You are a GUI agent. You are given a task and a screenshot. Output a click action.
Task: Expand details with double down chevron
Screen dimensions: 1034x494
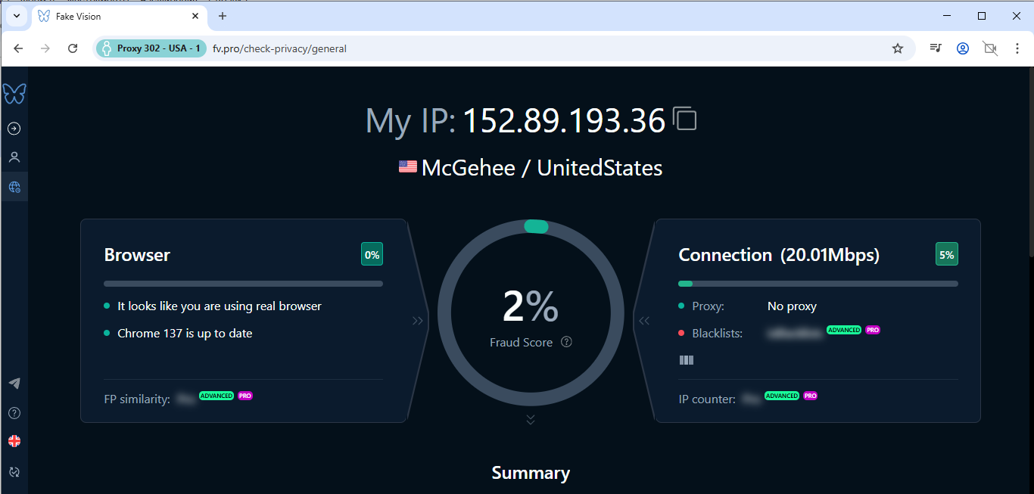[531, 419]
